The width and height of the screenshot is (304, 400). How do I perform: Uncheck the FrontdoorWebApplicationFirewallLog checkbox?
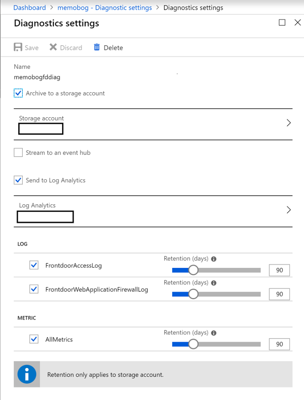point(34,289)
